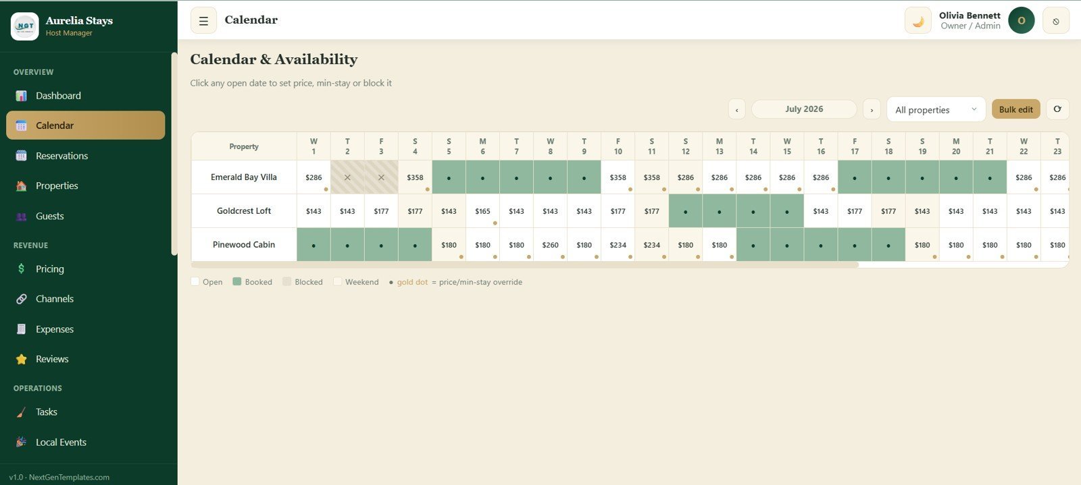Click the Emerald Bay Villa row label
Image resolution: width=1081 pixels, height=485 pixels.
(x=244, y=177)
